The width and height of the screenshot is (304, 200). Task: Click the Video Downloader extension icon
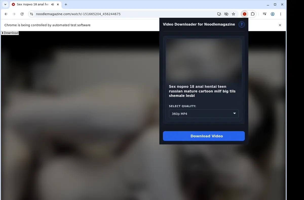coord(244,14)
